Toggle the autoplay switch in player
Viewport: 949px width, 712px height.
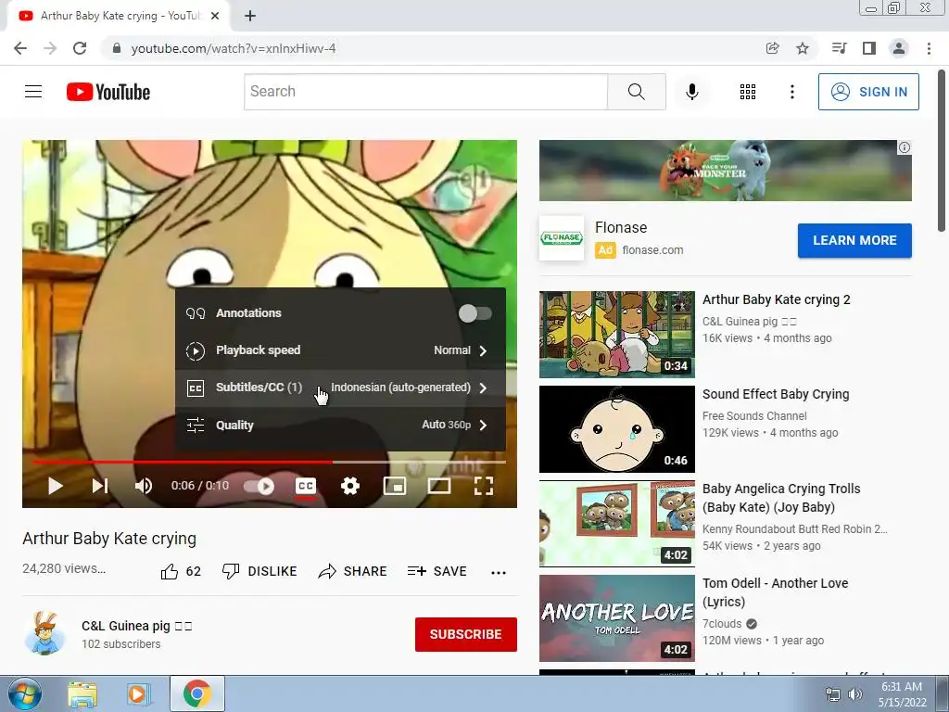pyautogui.click(x=259, y=486)
